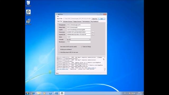Click the monitor taskbar icon
The width and height of the screenshot is (169, 95).
coord(56,93)
